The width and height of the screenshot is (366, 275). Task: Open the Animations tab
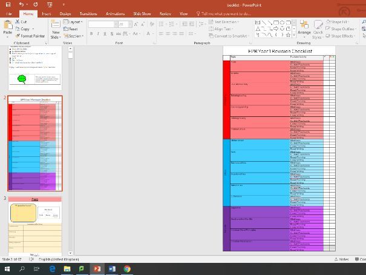click(x=115, y=14)
